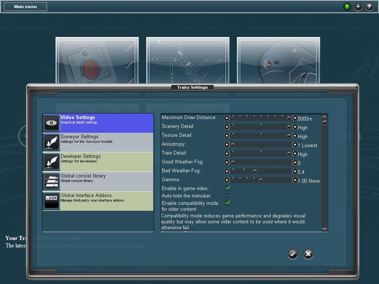Decrease Bad Weather Fog with left arrow
379x284 pixels.
[227, 171]
